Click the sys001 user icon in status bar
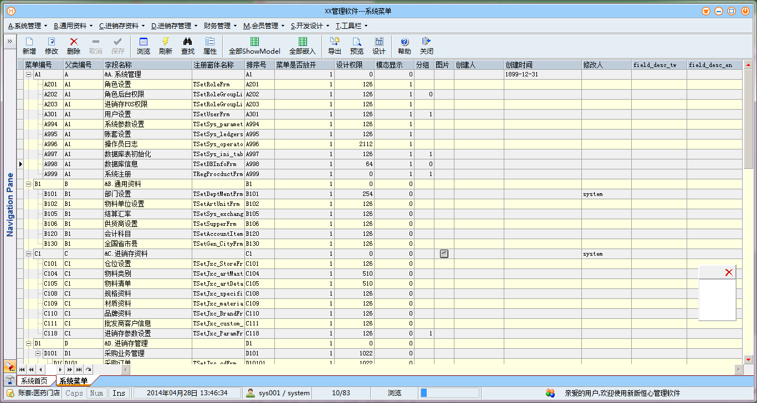 click(x=251, y=393)
